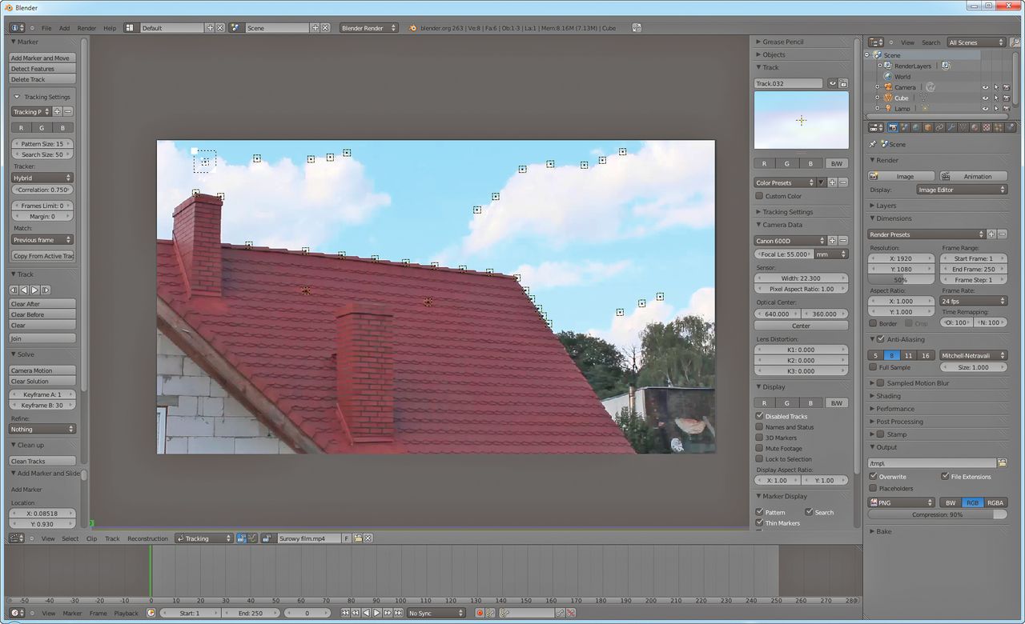Screen dimensions: 1025x624
Task: Switch clip editor to graph view icon
Action: [252, 538]
